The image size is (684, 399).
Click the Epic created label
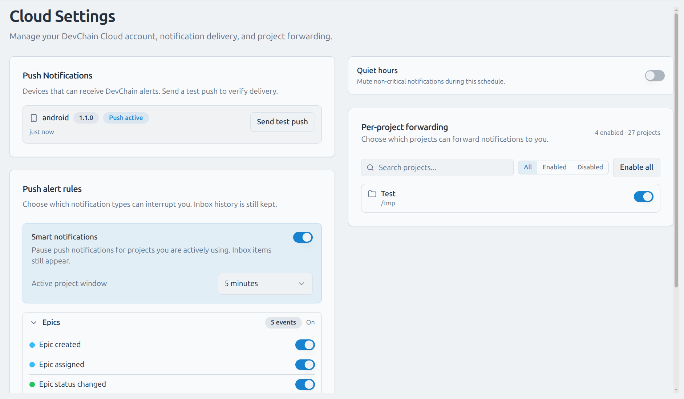60,345
